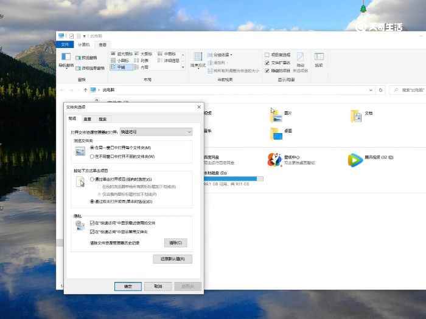Click the 还原默认值 restore defaults button
Viewport: 426px width, 319px height.
pyautogui.click(x=172, y=259)
